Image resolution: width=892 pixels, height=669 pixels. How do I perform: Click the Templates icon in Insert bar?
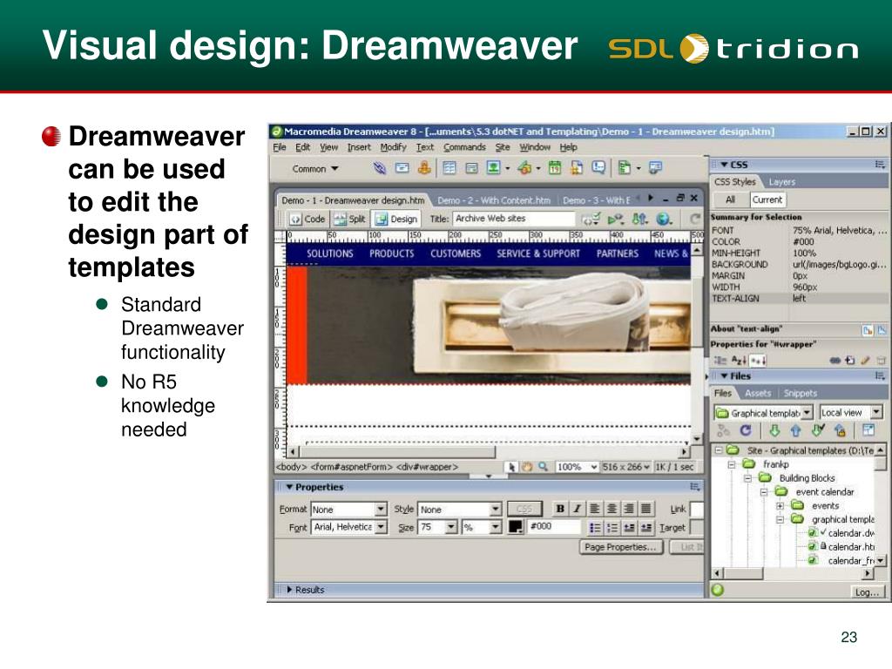[625, 168]
